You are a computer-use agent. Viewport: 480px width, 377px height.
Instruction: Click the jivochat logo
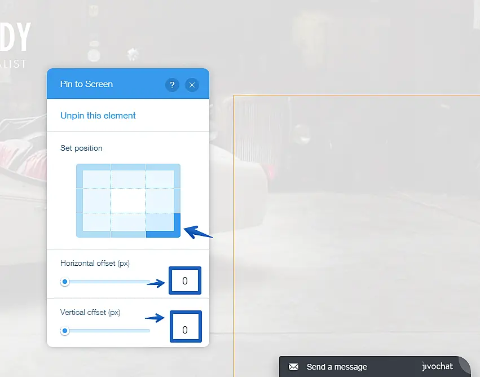tap(437, 366)
